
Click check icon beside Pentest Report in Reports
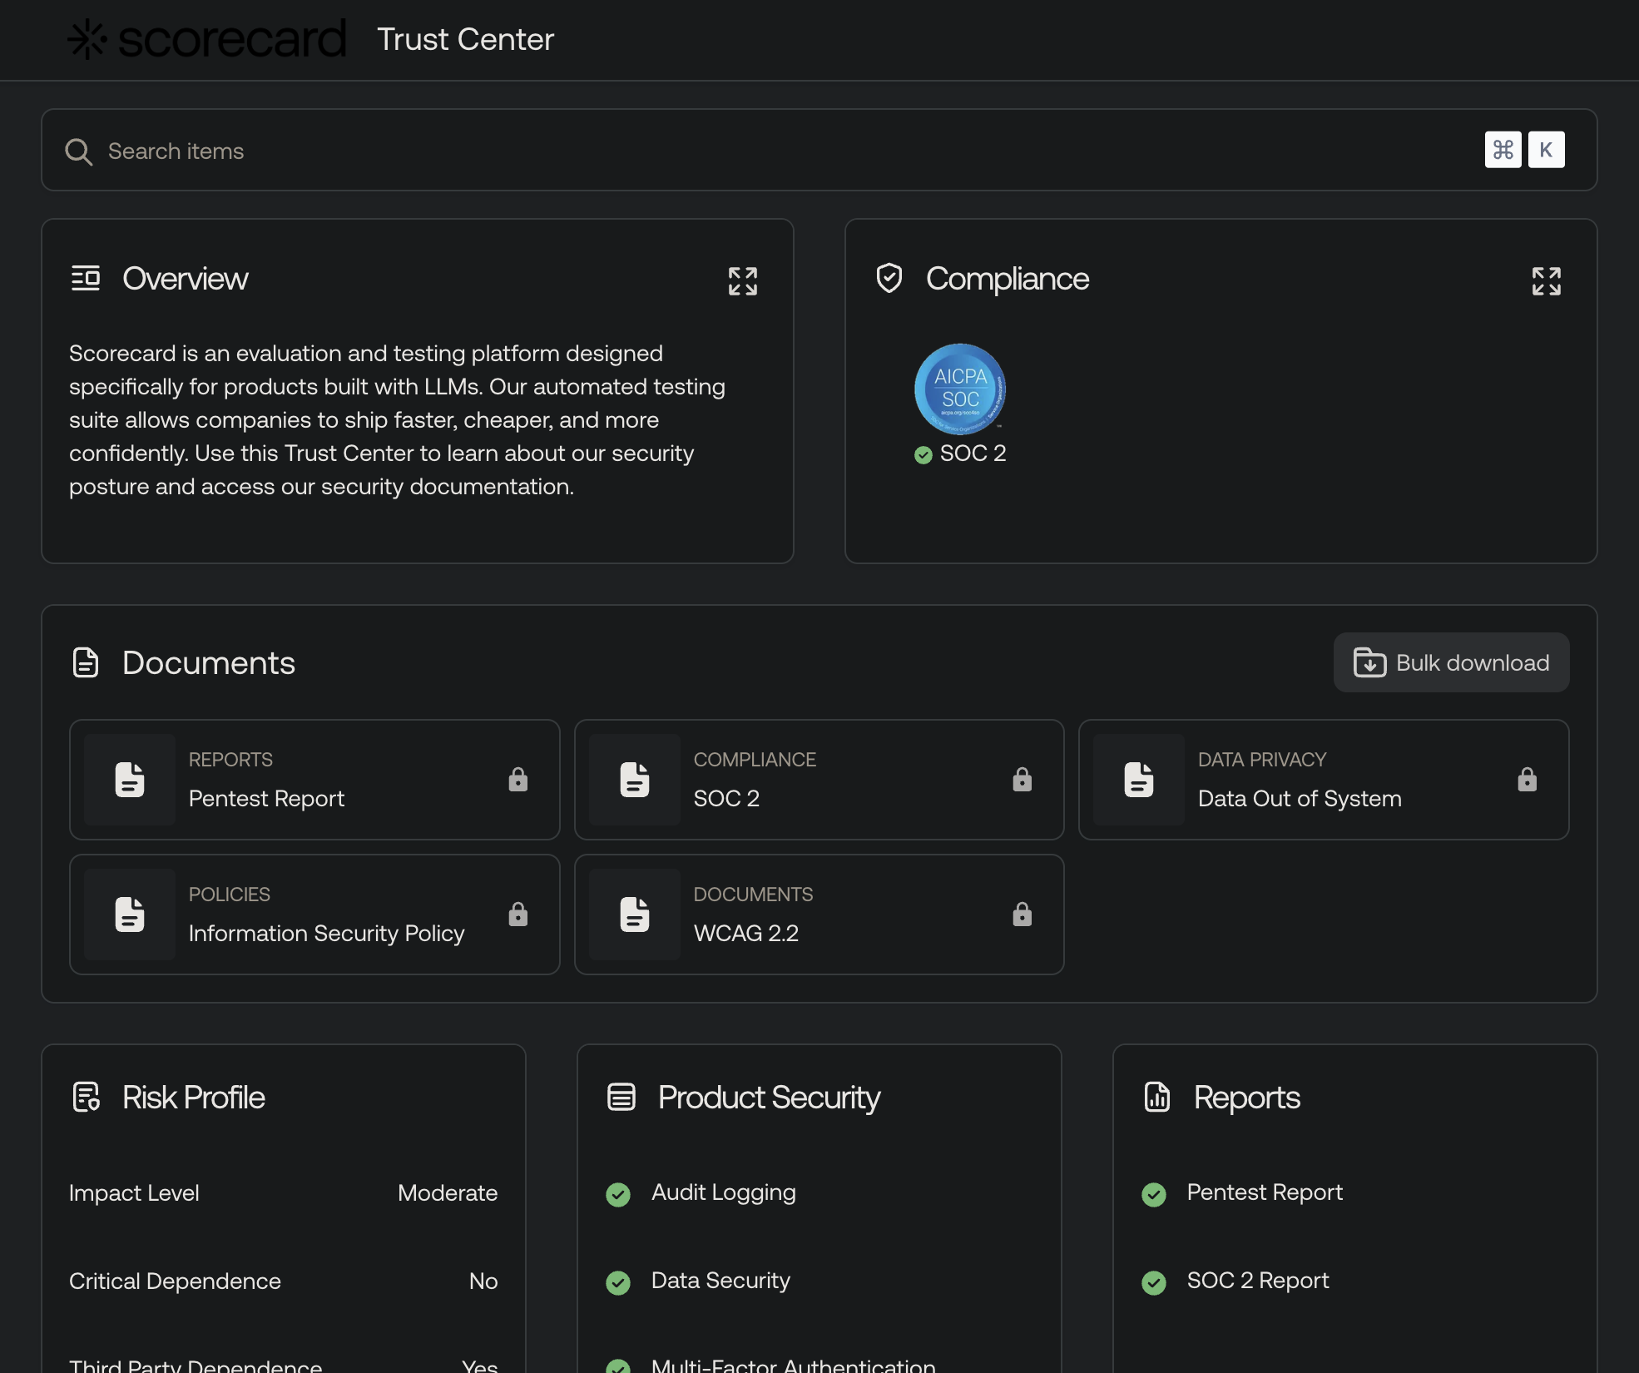pyautogui.click(x=1154, y=1194)
